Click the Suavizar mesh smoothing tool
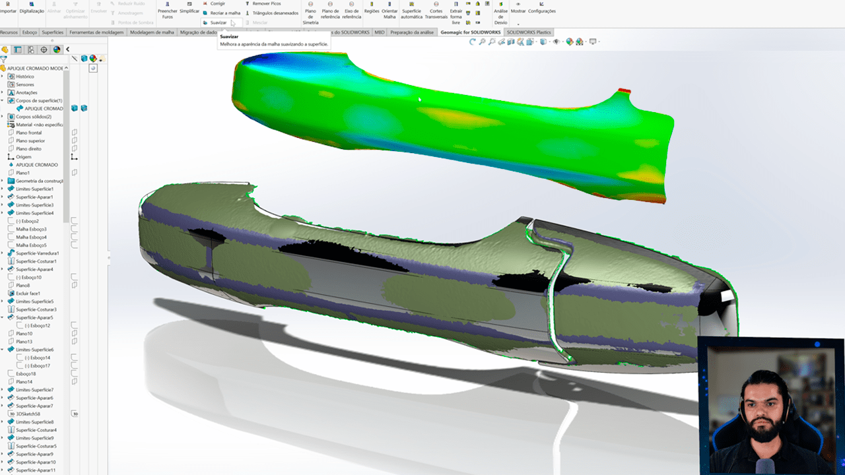Screen dimensions: 845x475 pos(218,22)
